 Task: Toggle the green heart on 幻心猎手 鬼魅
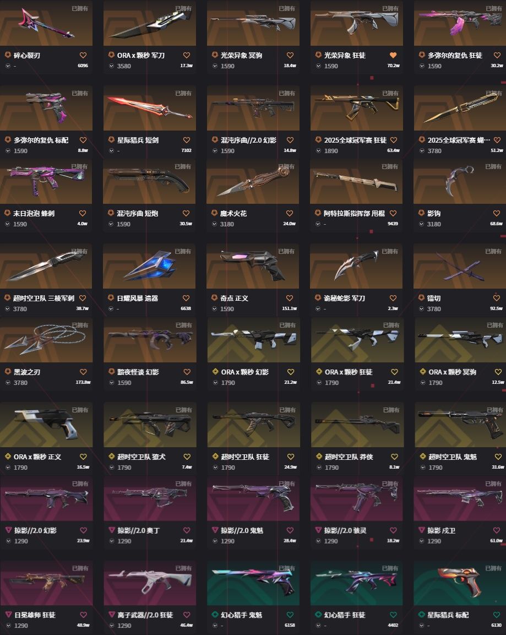(x=290, y=615)
